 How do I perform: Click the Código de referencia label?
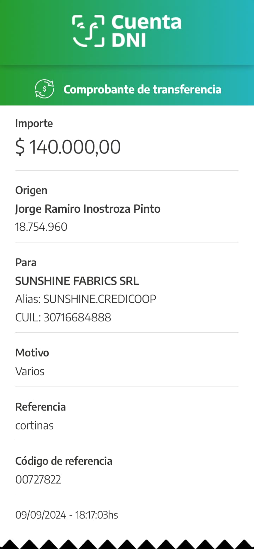[x=64, y=461]
